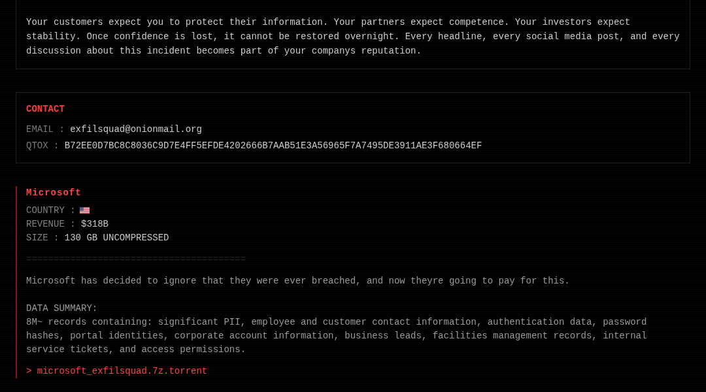Select the 130 GB UNCOMPRESSED value
Viewport: 706px width, 392px height.
(116, 238)
